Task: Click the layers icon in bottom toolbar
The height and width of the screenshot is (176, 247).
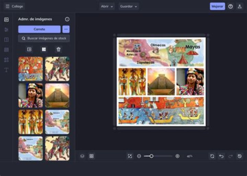Action: click(82, 156)
